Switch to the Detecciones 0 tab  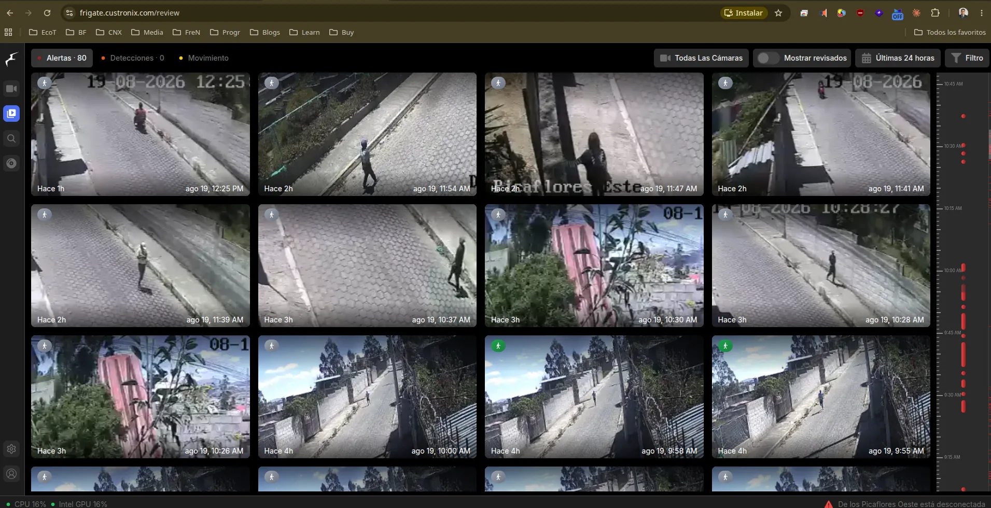[133, 58]
